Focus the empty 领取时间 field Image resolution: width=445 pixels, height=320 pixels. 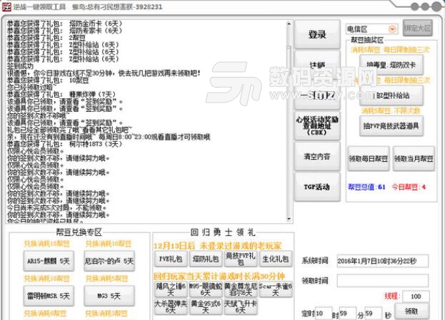[382, 280]
